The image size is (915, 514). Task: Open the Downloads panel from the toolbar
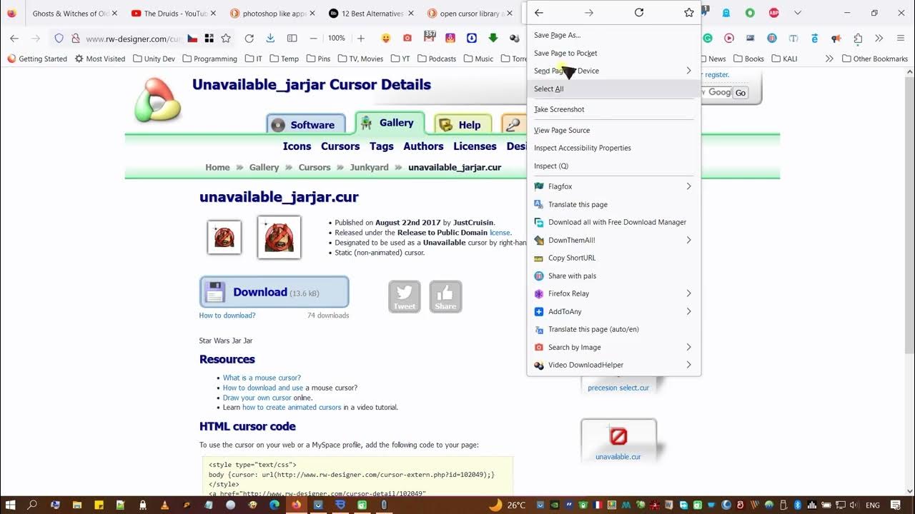(270, 39)
